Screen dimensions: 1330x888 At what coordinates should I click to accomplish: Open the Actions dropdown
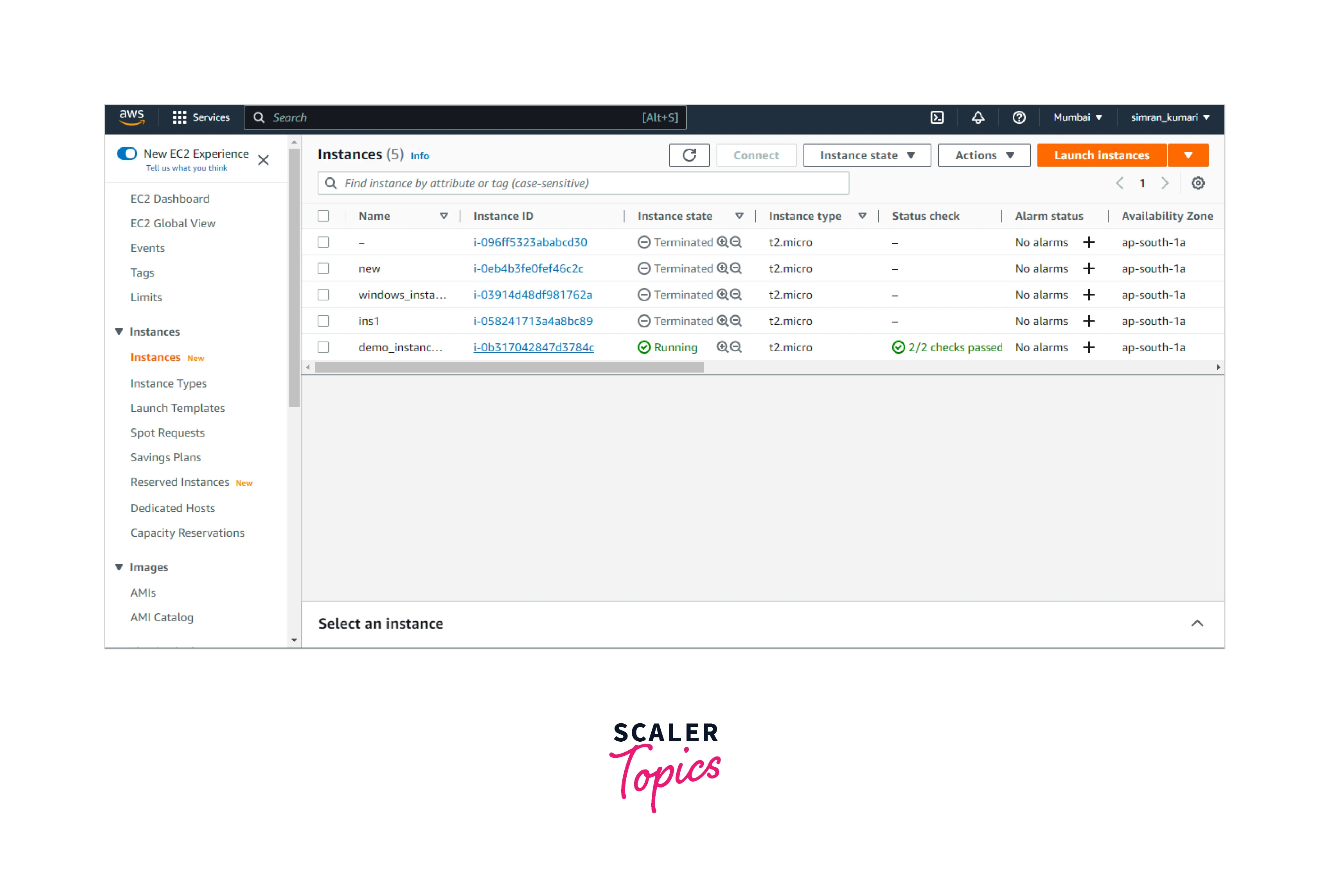(983, 155)
